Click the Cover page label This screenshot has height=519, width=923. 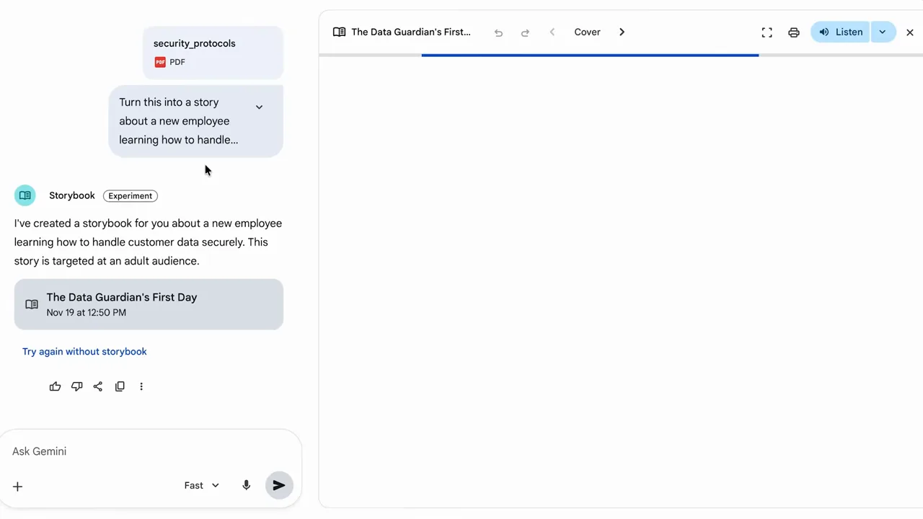(587, 32)
